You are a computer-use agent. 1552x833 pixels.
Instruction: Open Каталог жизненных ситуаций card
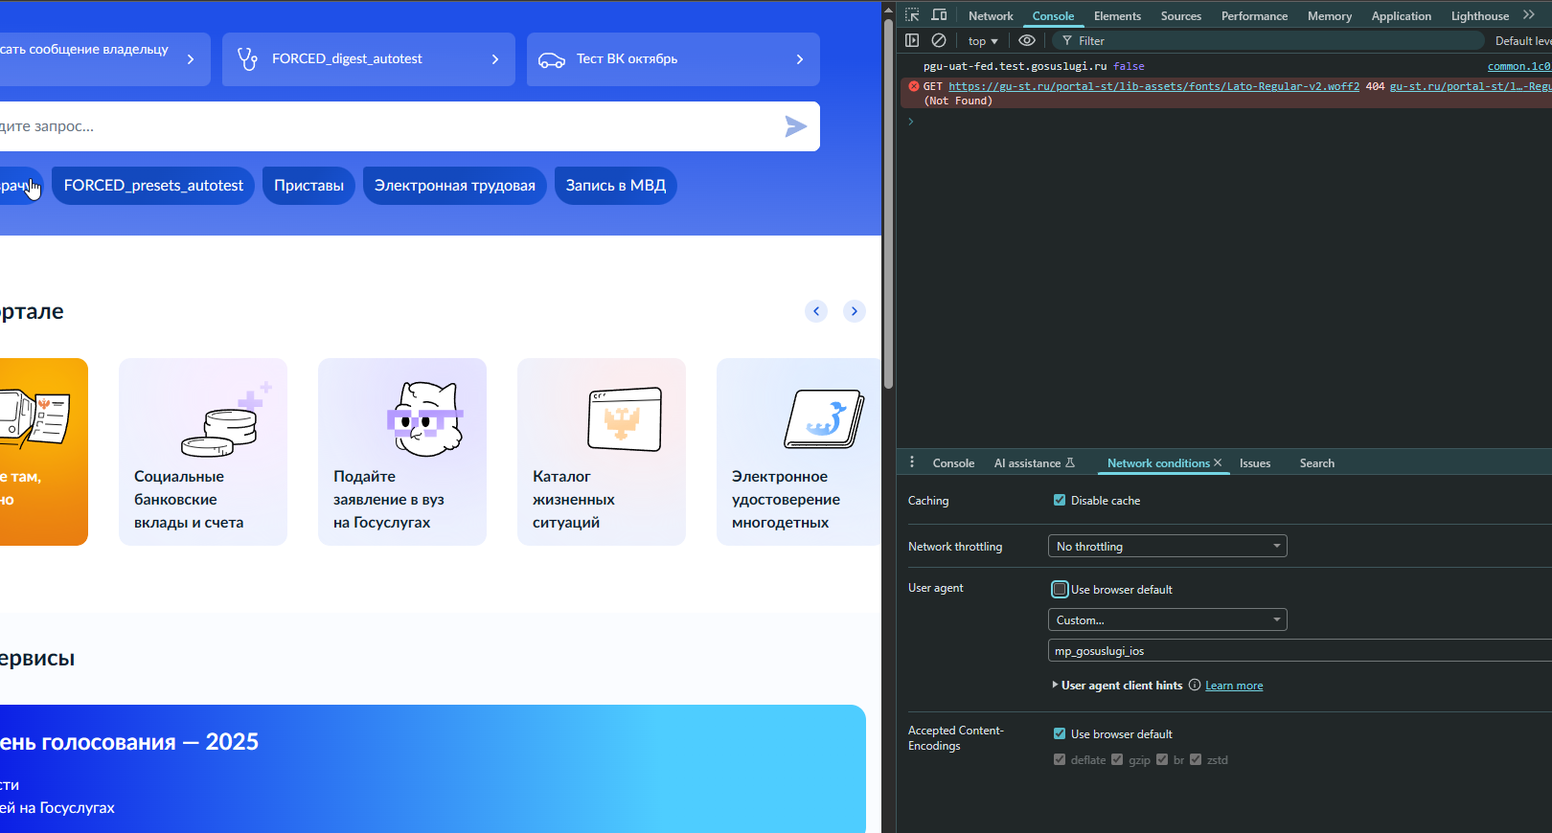tap(602, 452)
